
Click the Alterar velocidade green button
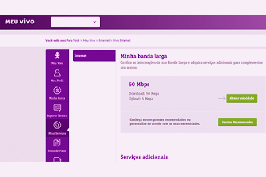[242, 98]
